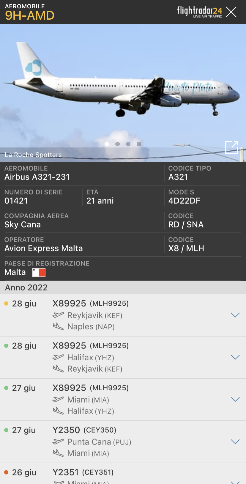Screen dimensions: 246x484
Task: Open the photo in fullscreen view
Action: tap(232, 147)
